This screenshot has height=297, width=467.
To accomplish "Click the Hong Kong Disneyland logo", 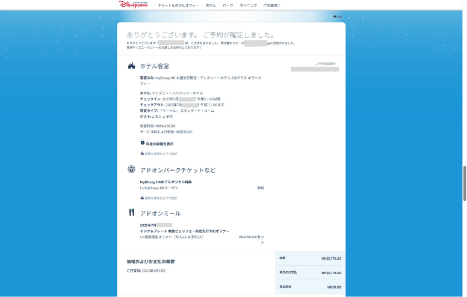I will click(x=134, y=4).
